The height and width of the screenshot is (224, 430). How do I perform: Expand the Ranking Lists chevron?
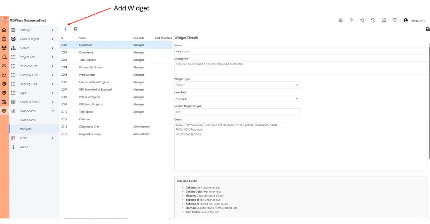click(53, 84)
